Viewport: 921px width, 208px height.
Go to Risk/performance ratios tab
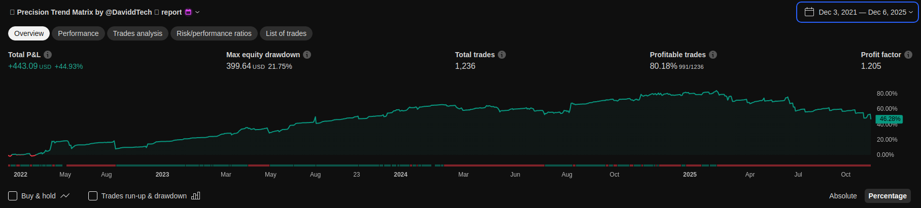pyautogui.click(x=214, y=33)
